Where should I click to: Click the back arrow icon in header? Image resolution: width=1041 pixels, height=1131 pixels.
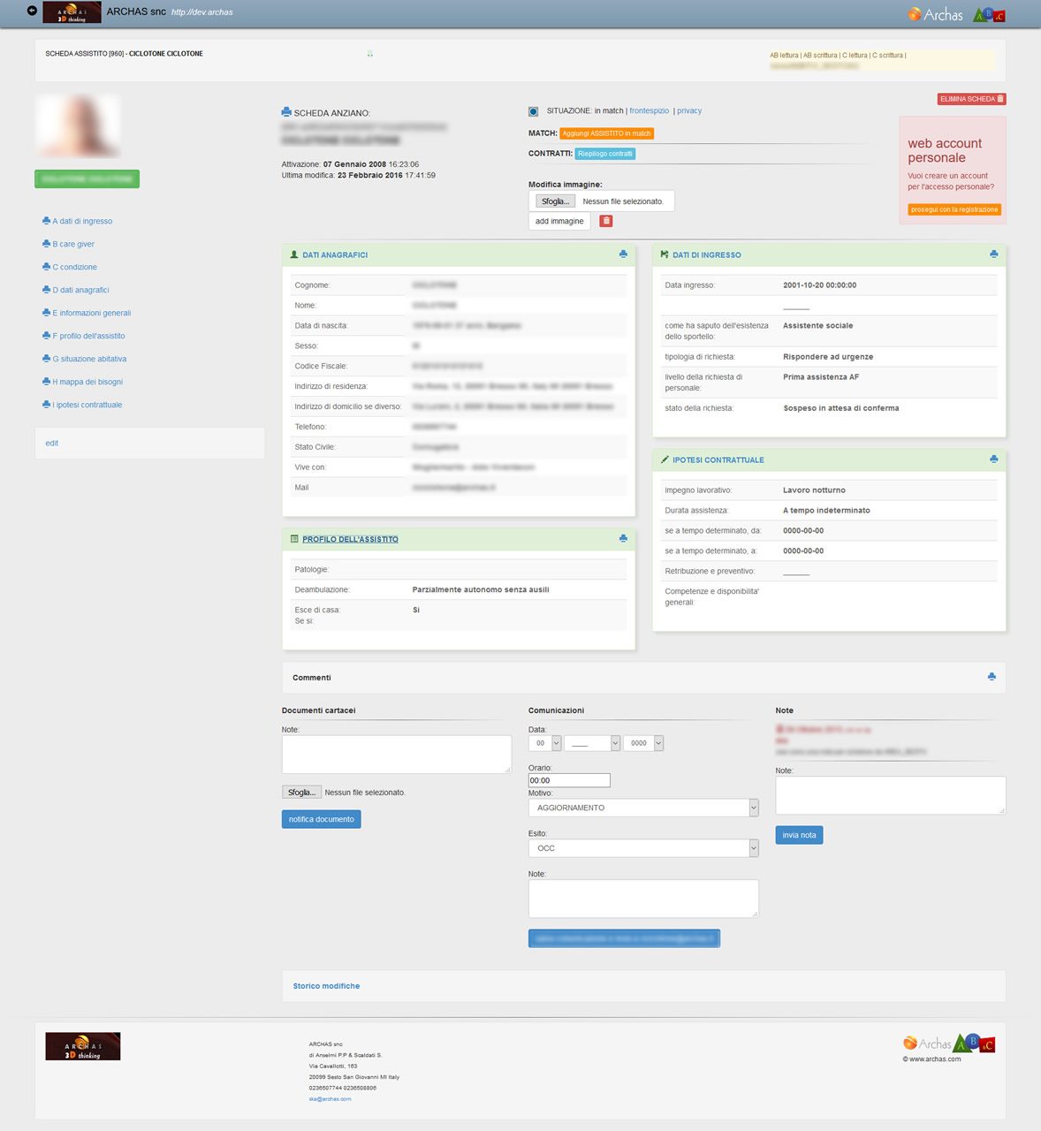pos(32,11)
